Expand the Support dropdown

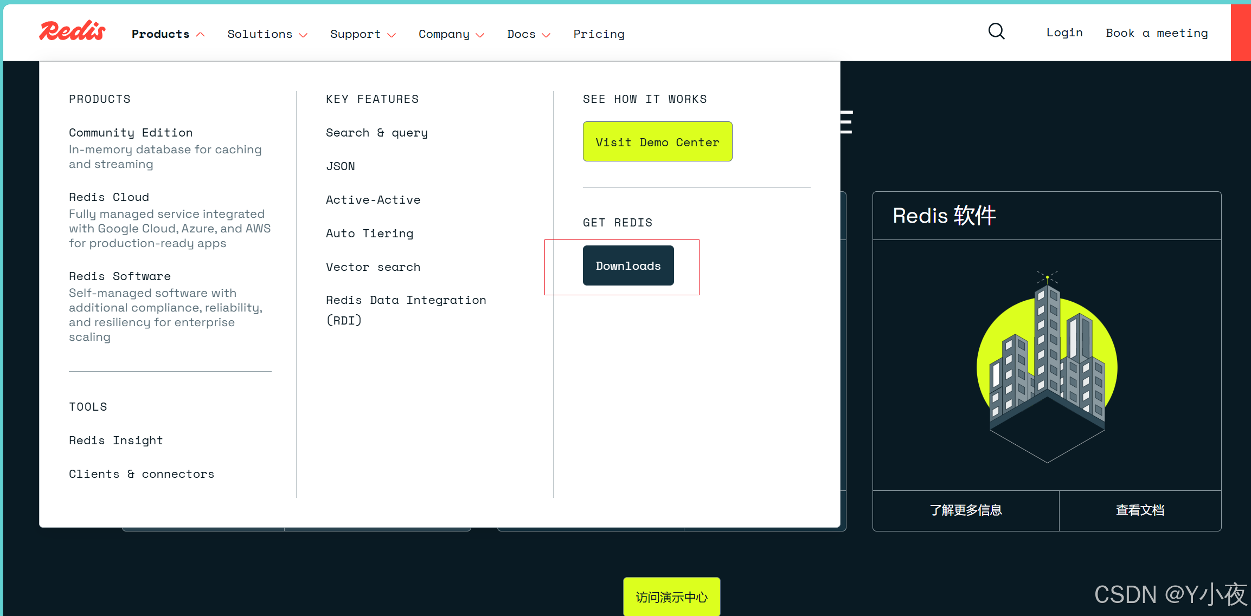point(362,34)
